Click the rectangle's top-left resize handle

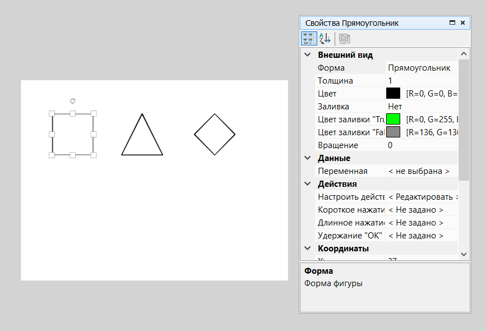click(x=52, y=114)
